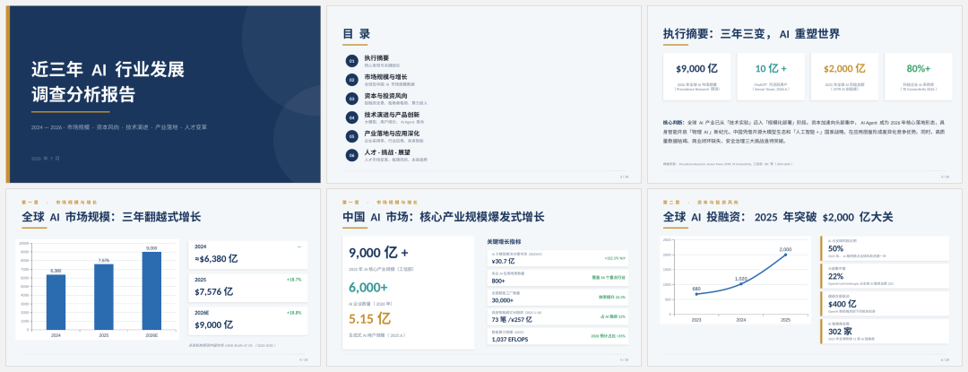The width and height of the screenshot is (968, 372).
Task: Open the 全球 AI 投融资 line chart slide
Action: tap(804, 277)
